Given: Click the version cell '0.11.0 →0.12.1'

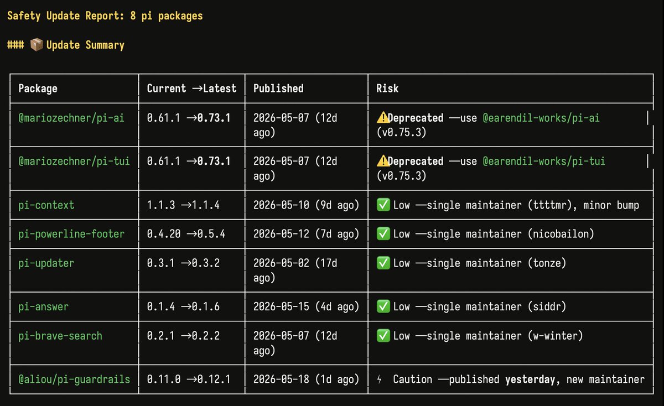Looking at the screenshot, I should 189,379.
